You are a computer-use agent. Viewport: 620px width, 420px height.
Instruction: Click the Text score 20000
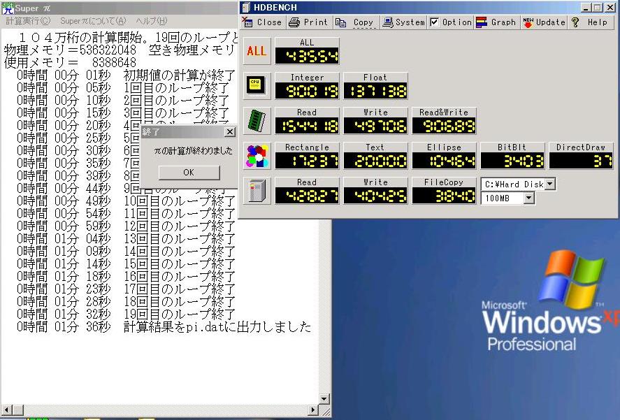[375, 161]
